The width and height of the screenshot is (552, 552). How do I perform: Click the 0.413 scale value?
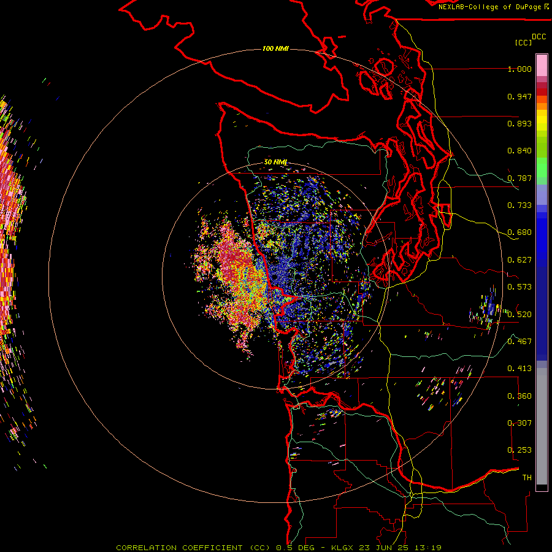[519, 369]
